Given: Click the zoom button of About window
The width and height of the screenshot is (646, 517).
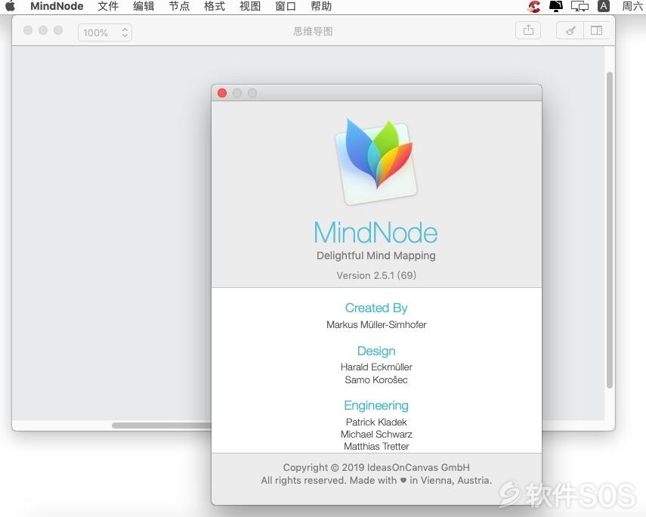Looking at the screenshot, I should [x=252, y=93].
